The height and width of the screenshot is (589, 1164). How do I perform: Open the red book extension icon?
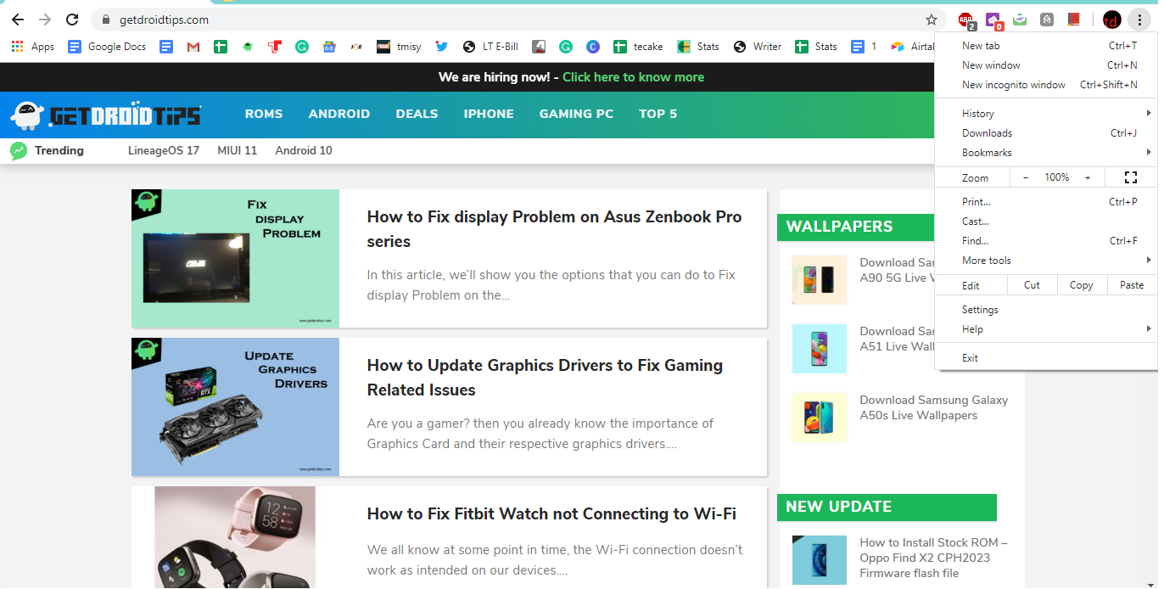click(x=1074, y=19)
